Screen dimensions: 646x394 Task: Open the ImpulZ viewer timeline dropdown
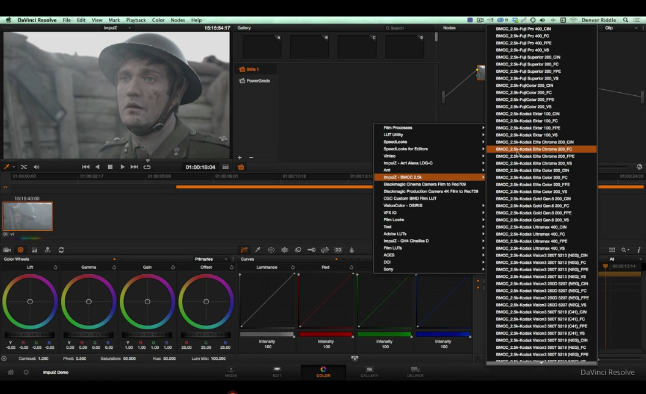117,28
